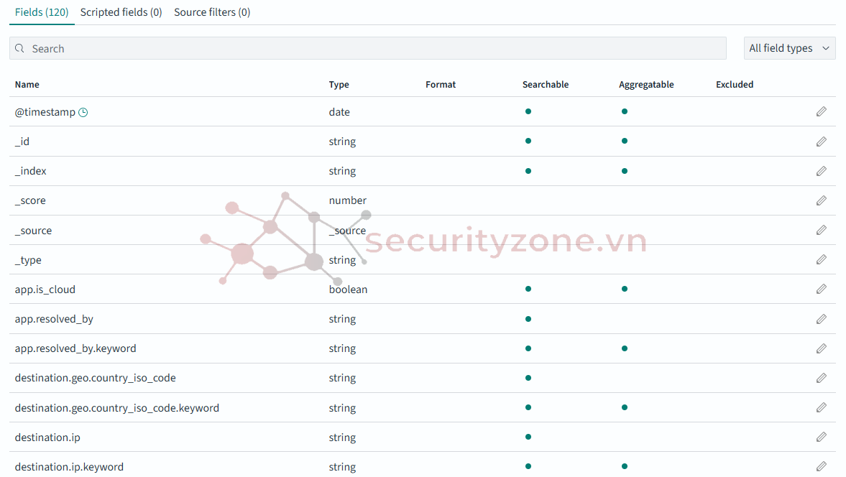This screenshot has height=477, width=846.
Task: Edit destination.geo.country_iso_code.keyword field
Action: point(821,407)
